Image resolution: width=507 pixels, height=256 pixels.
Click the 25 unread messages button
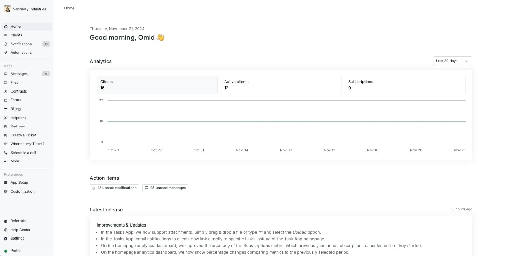point(165,188)
